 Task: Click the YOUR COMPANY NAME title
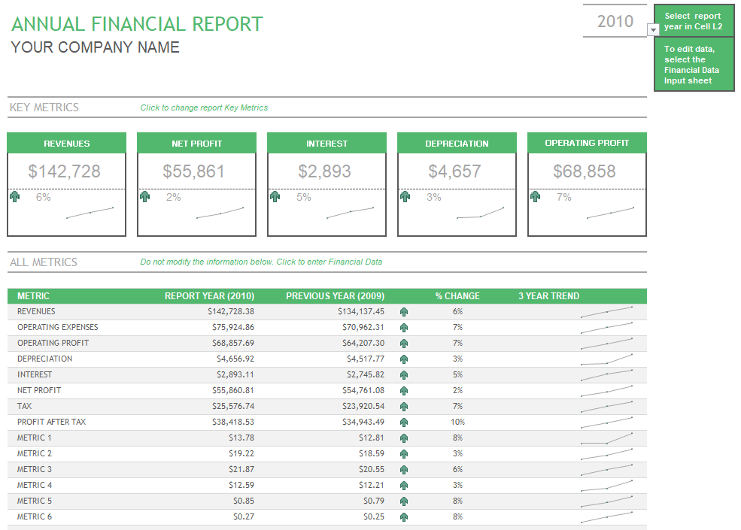pos(94,47)
